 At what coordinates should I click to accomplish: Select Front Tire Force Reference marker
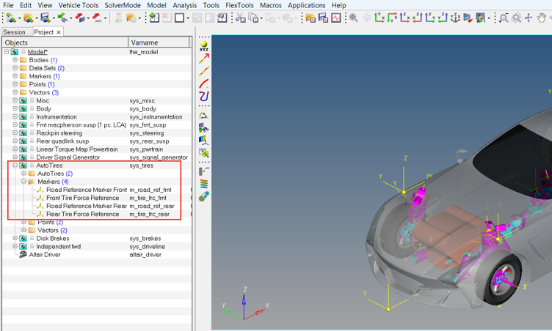(83, 198)
